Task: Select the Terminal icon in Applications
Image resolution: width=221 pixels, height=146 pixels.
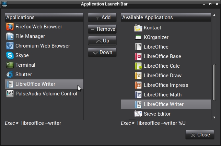Action: pyautogui.click(x=10, y=65)
